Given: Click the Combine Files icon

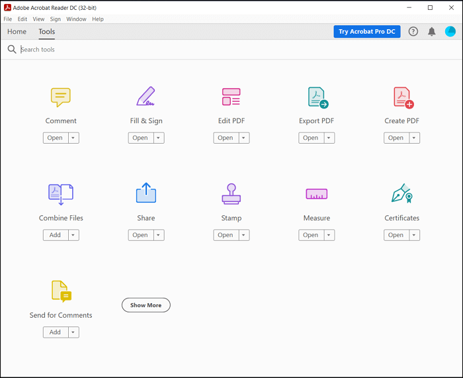Looking at the screenshot, I should tap(61, 194).
